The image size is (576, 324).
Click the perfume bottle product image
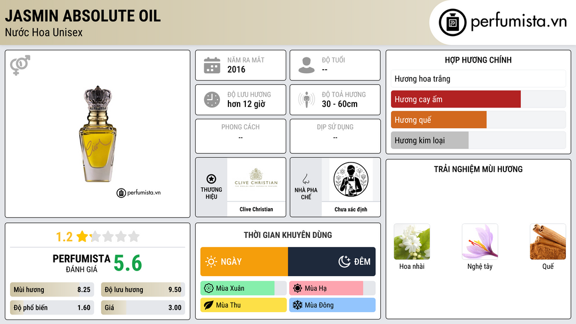coord(98,134)
